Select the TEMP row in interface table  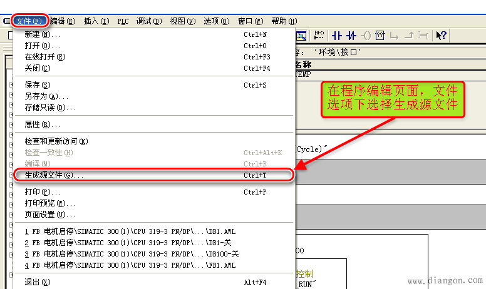pyautogui.click(x=303, y=74)
